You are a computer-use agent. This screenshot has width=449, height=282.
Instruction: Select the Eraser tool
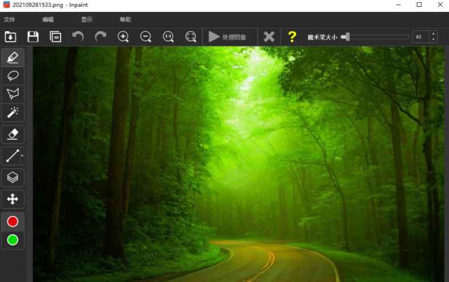click(x=13, y=134)
